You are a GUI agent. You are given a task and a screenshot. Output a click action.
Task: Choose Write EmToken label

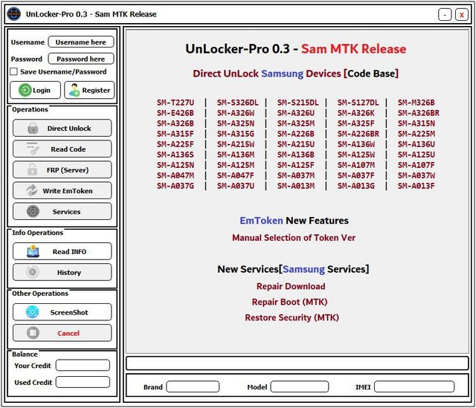pyautogui.click(x=68, y=191)
